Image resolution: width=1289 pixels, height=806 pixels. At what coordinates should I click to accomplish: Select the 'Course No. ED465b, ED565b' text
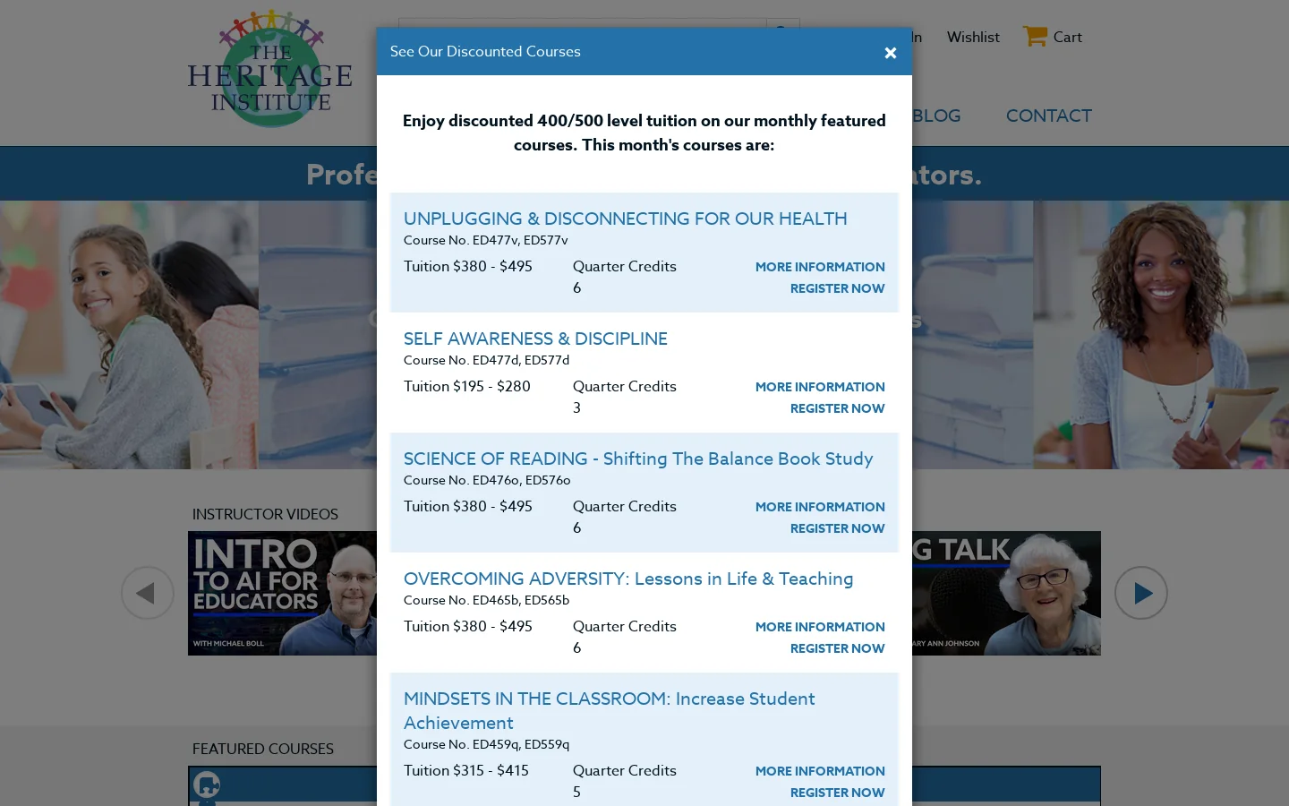(486, 600)
